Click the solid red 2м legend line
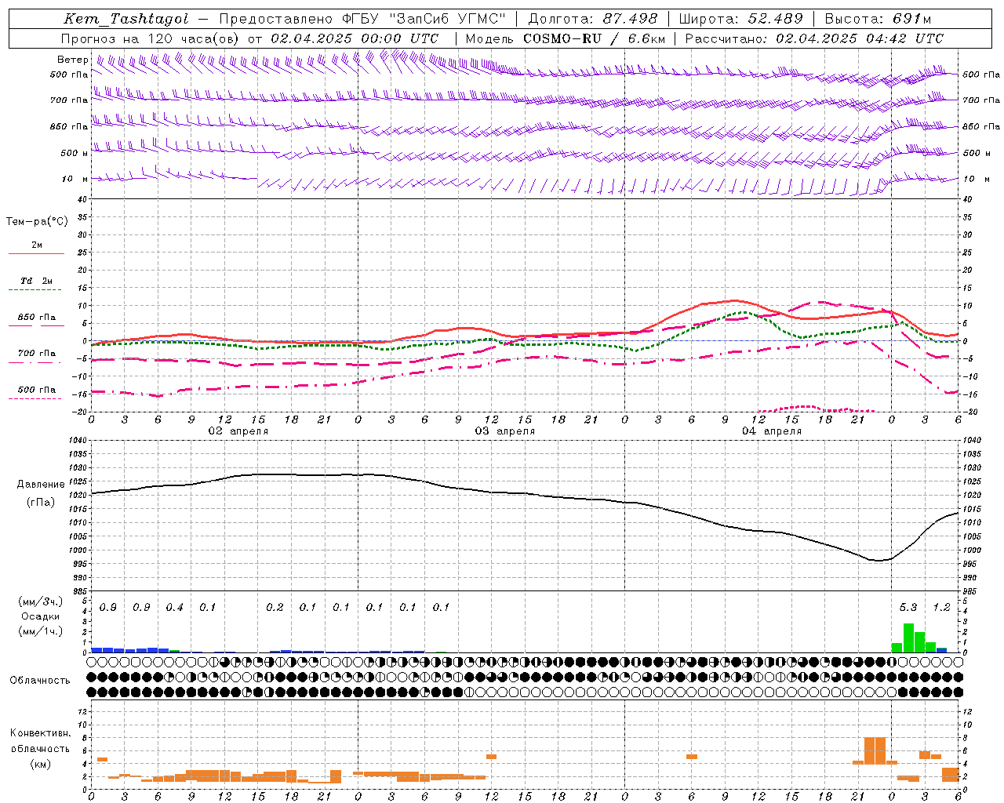Image resolution: width=1004 pixels, height=803 pixels. click(36, 253)
